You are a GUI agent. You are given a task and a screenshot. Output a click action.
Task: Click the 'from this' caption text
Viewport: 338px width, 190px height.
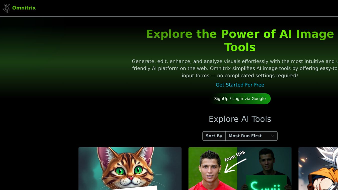[x=235, y=156]
